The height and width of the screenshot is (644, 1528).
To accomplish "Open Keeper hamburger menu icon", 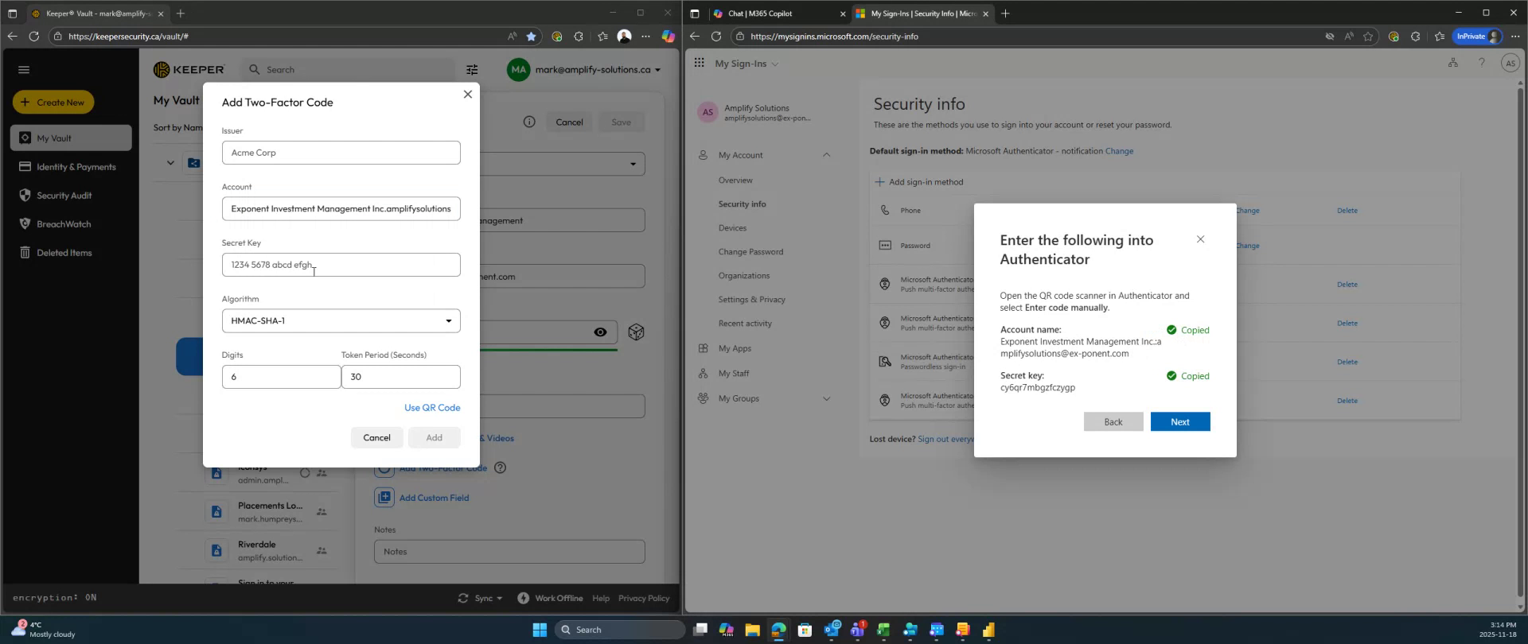I will (24, 70).
